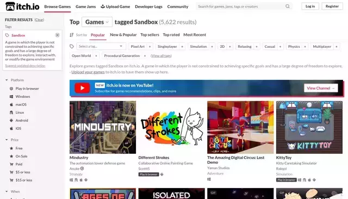Click Play in browser badge under KittyToy

(287, 180)
